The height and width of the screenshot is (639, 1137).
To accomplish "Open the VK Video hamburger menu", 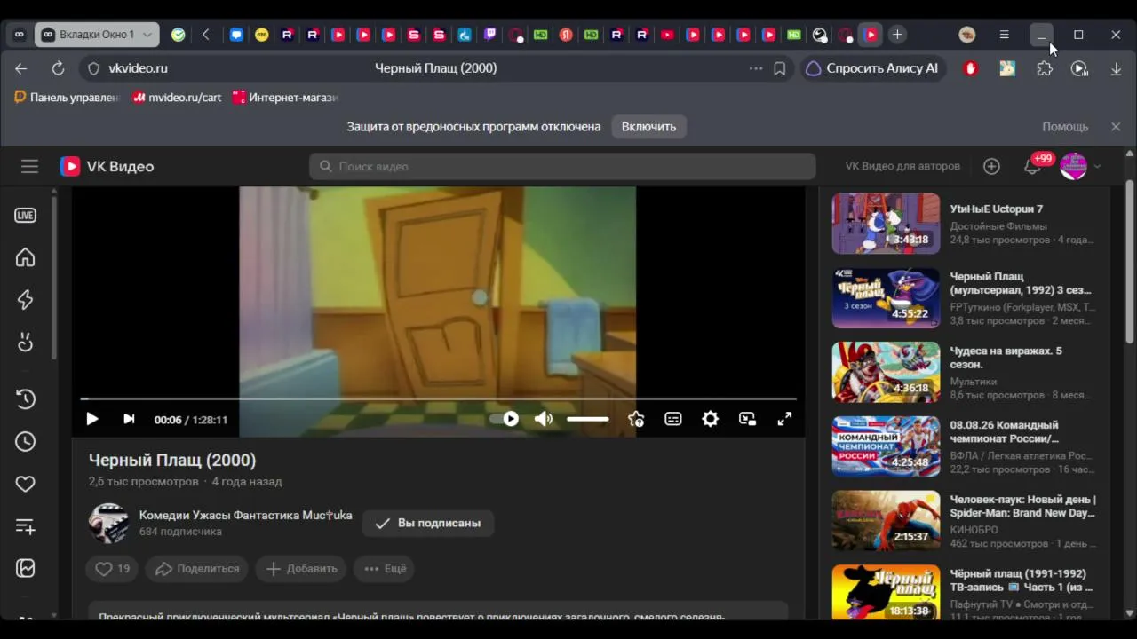I will 29,166.
